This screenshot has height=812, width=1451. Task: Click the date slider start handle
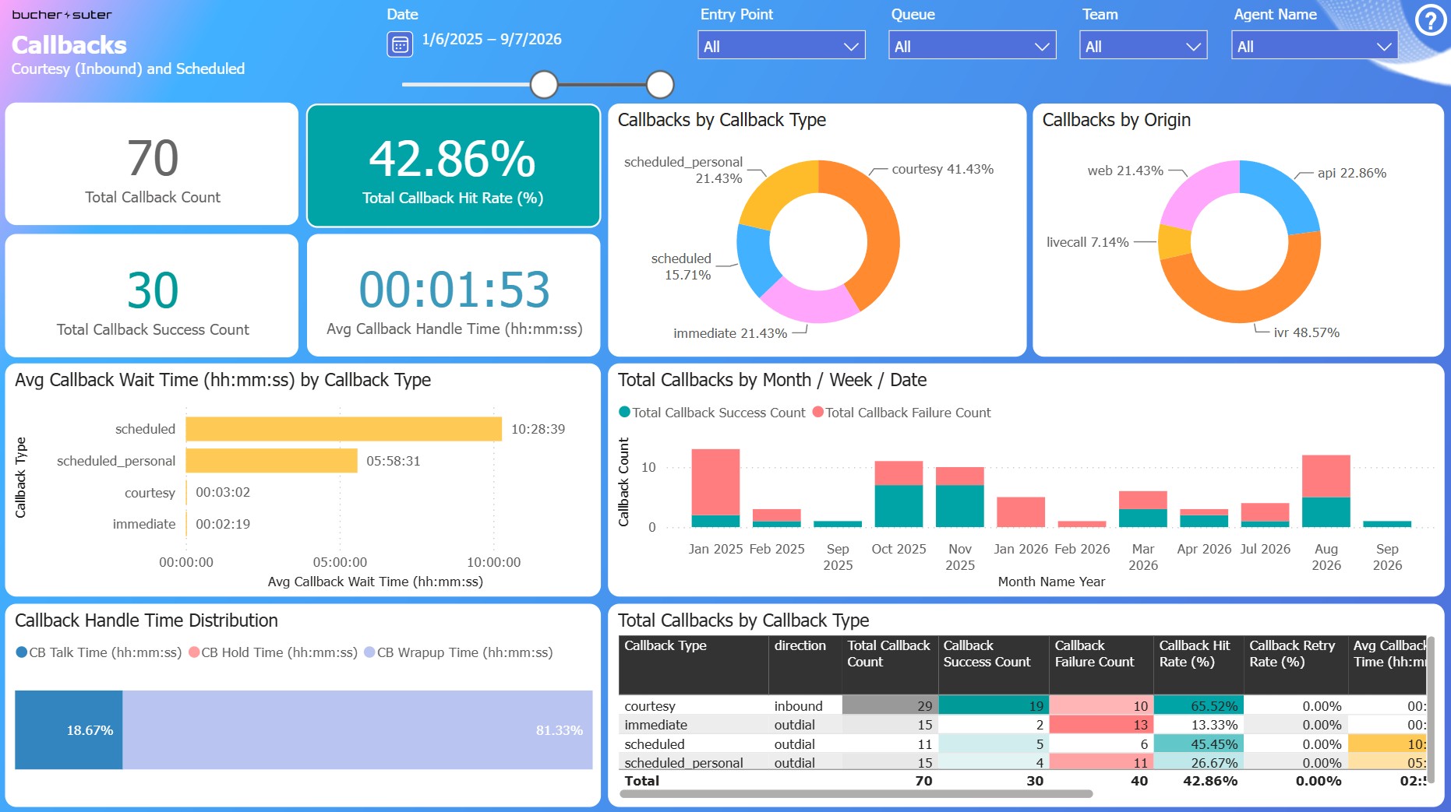click(544, 84)
